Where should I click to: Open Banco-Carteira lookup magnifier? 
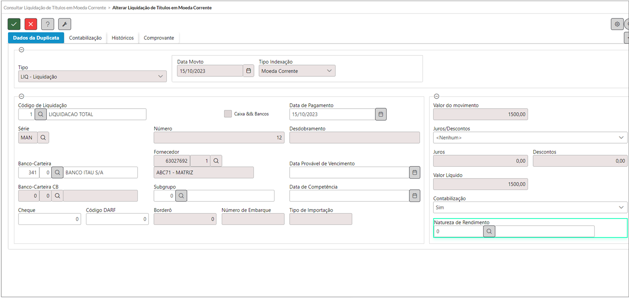57,172
